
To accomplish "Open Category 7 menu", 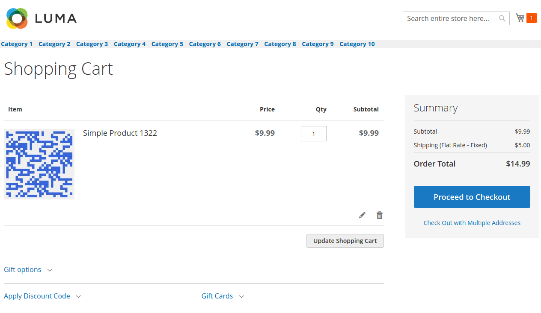I will click(x=243, y=44).
